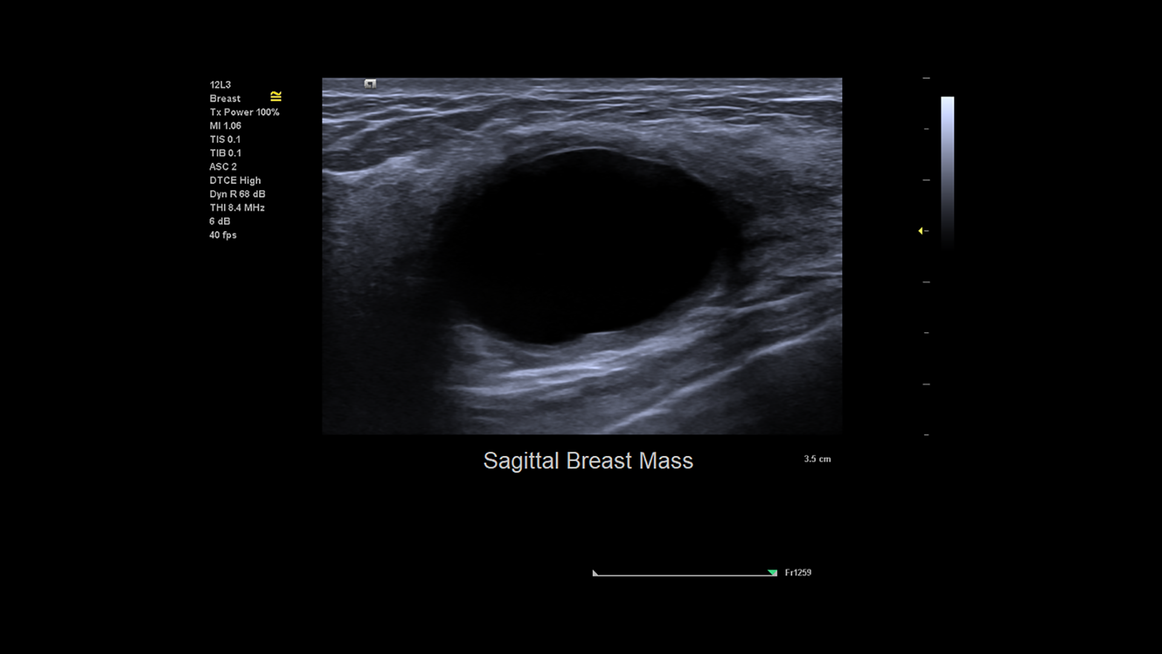Click the Fr1259 frame counter
Image resolution: width=1162 pixels, height=654 pixels.
[798, 572]
